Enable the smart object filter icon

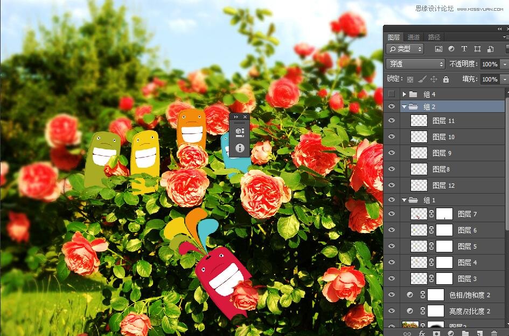pos(491,49)
